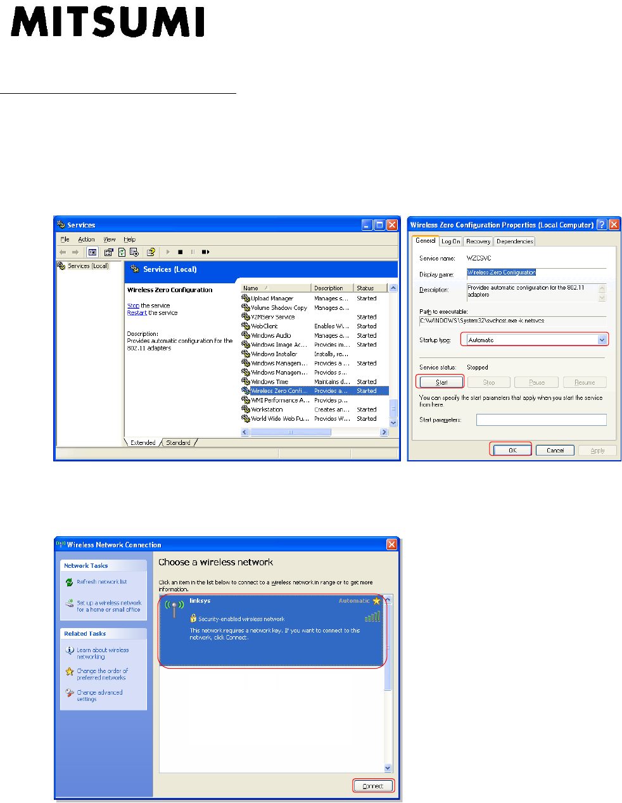
Task: Switch to the Recovery tab
Action: (478, 241)
